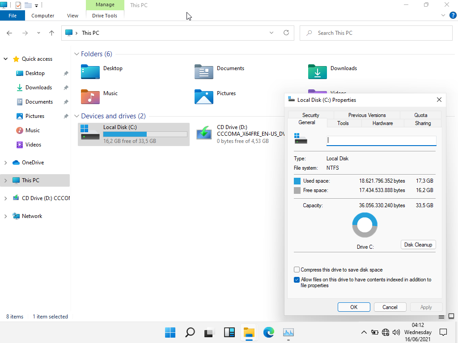Click the drive label text field
458x343 pixels.
pos(382,140)
